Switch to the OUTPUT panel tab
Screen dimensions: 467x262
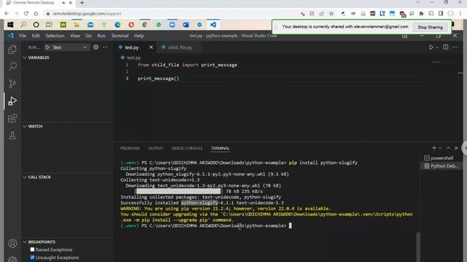(155, 148)
